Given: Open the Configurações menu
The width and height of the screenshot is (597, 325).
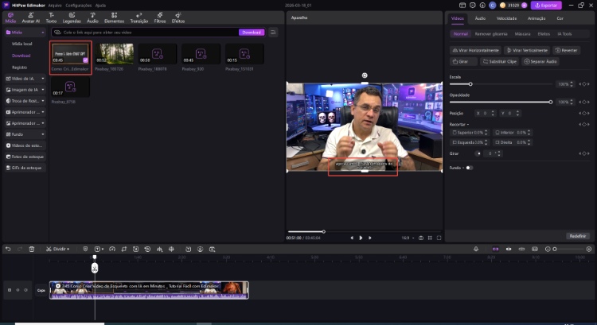Looking at the screenshot, I should [x=78, y=5].
